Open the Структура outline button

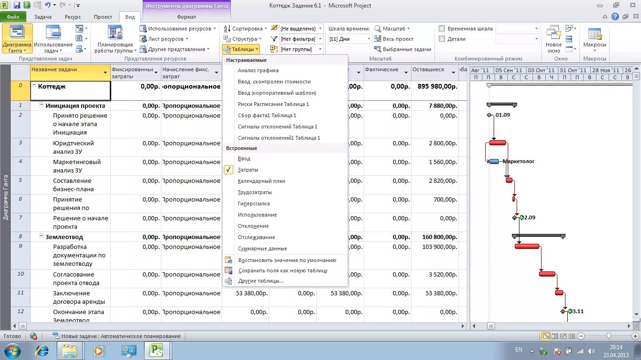coord(242,39)
